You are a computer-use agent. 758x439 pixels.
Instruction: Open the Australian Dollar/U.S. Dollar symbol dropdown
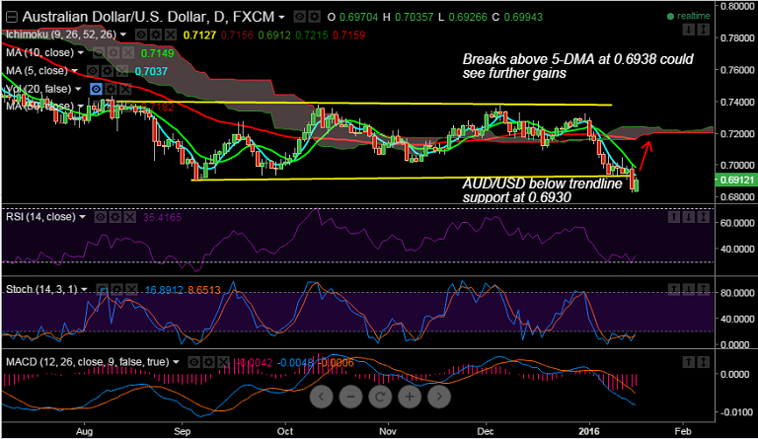pyautogui.click(x=281, y=18)
